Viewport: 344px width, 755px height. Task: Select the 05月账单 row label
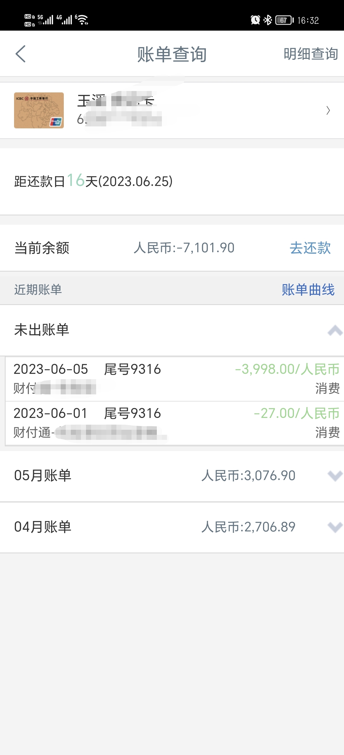coord(43,476)
